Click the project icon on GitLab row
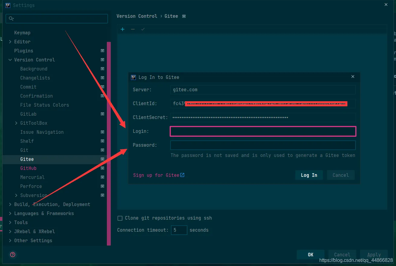 (x=103, y=114)
